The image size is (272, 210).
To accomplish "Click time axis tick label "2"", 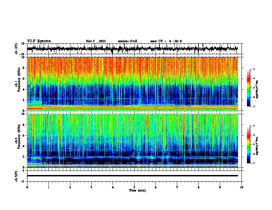I will [x=70, y=187].
